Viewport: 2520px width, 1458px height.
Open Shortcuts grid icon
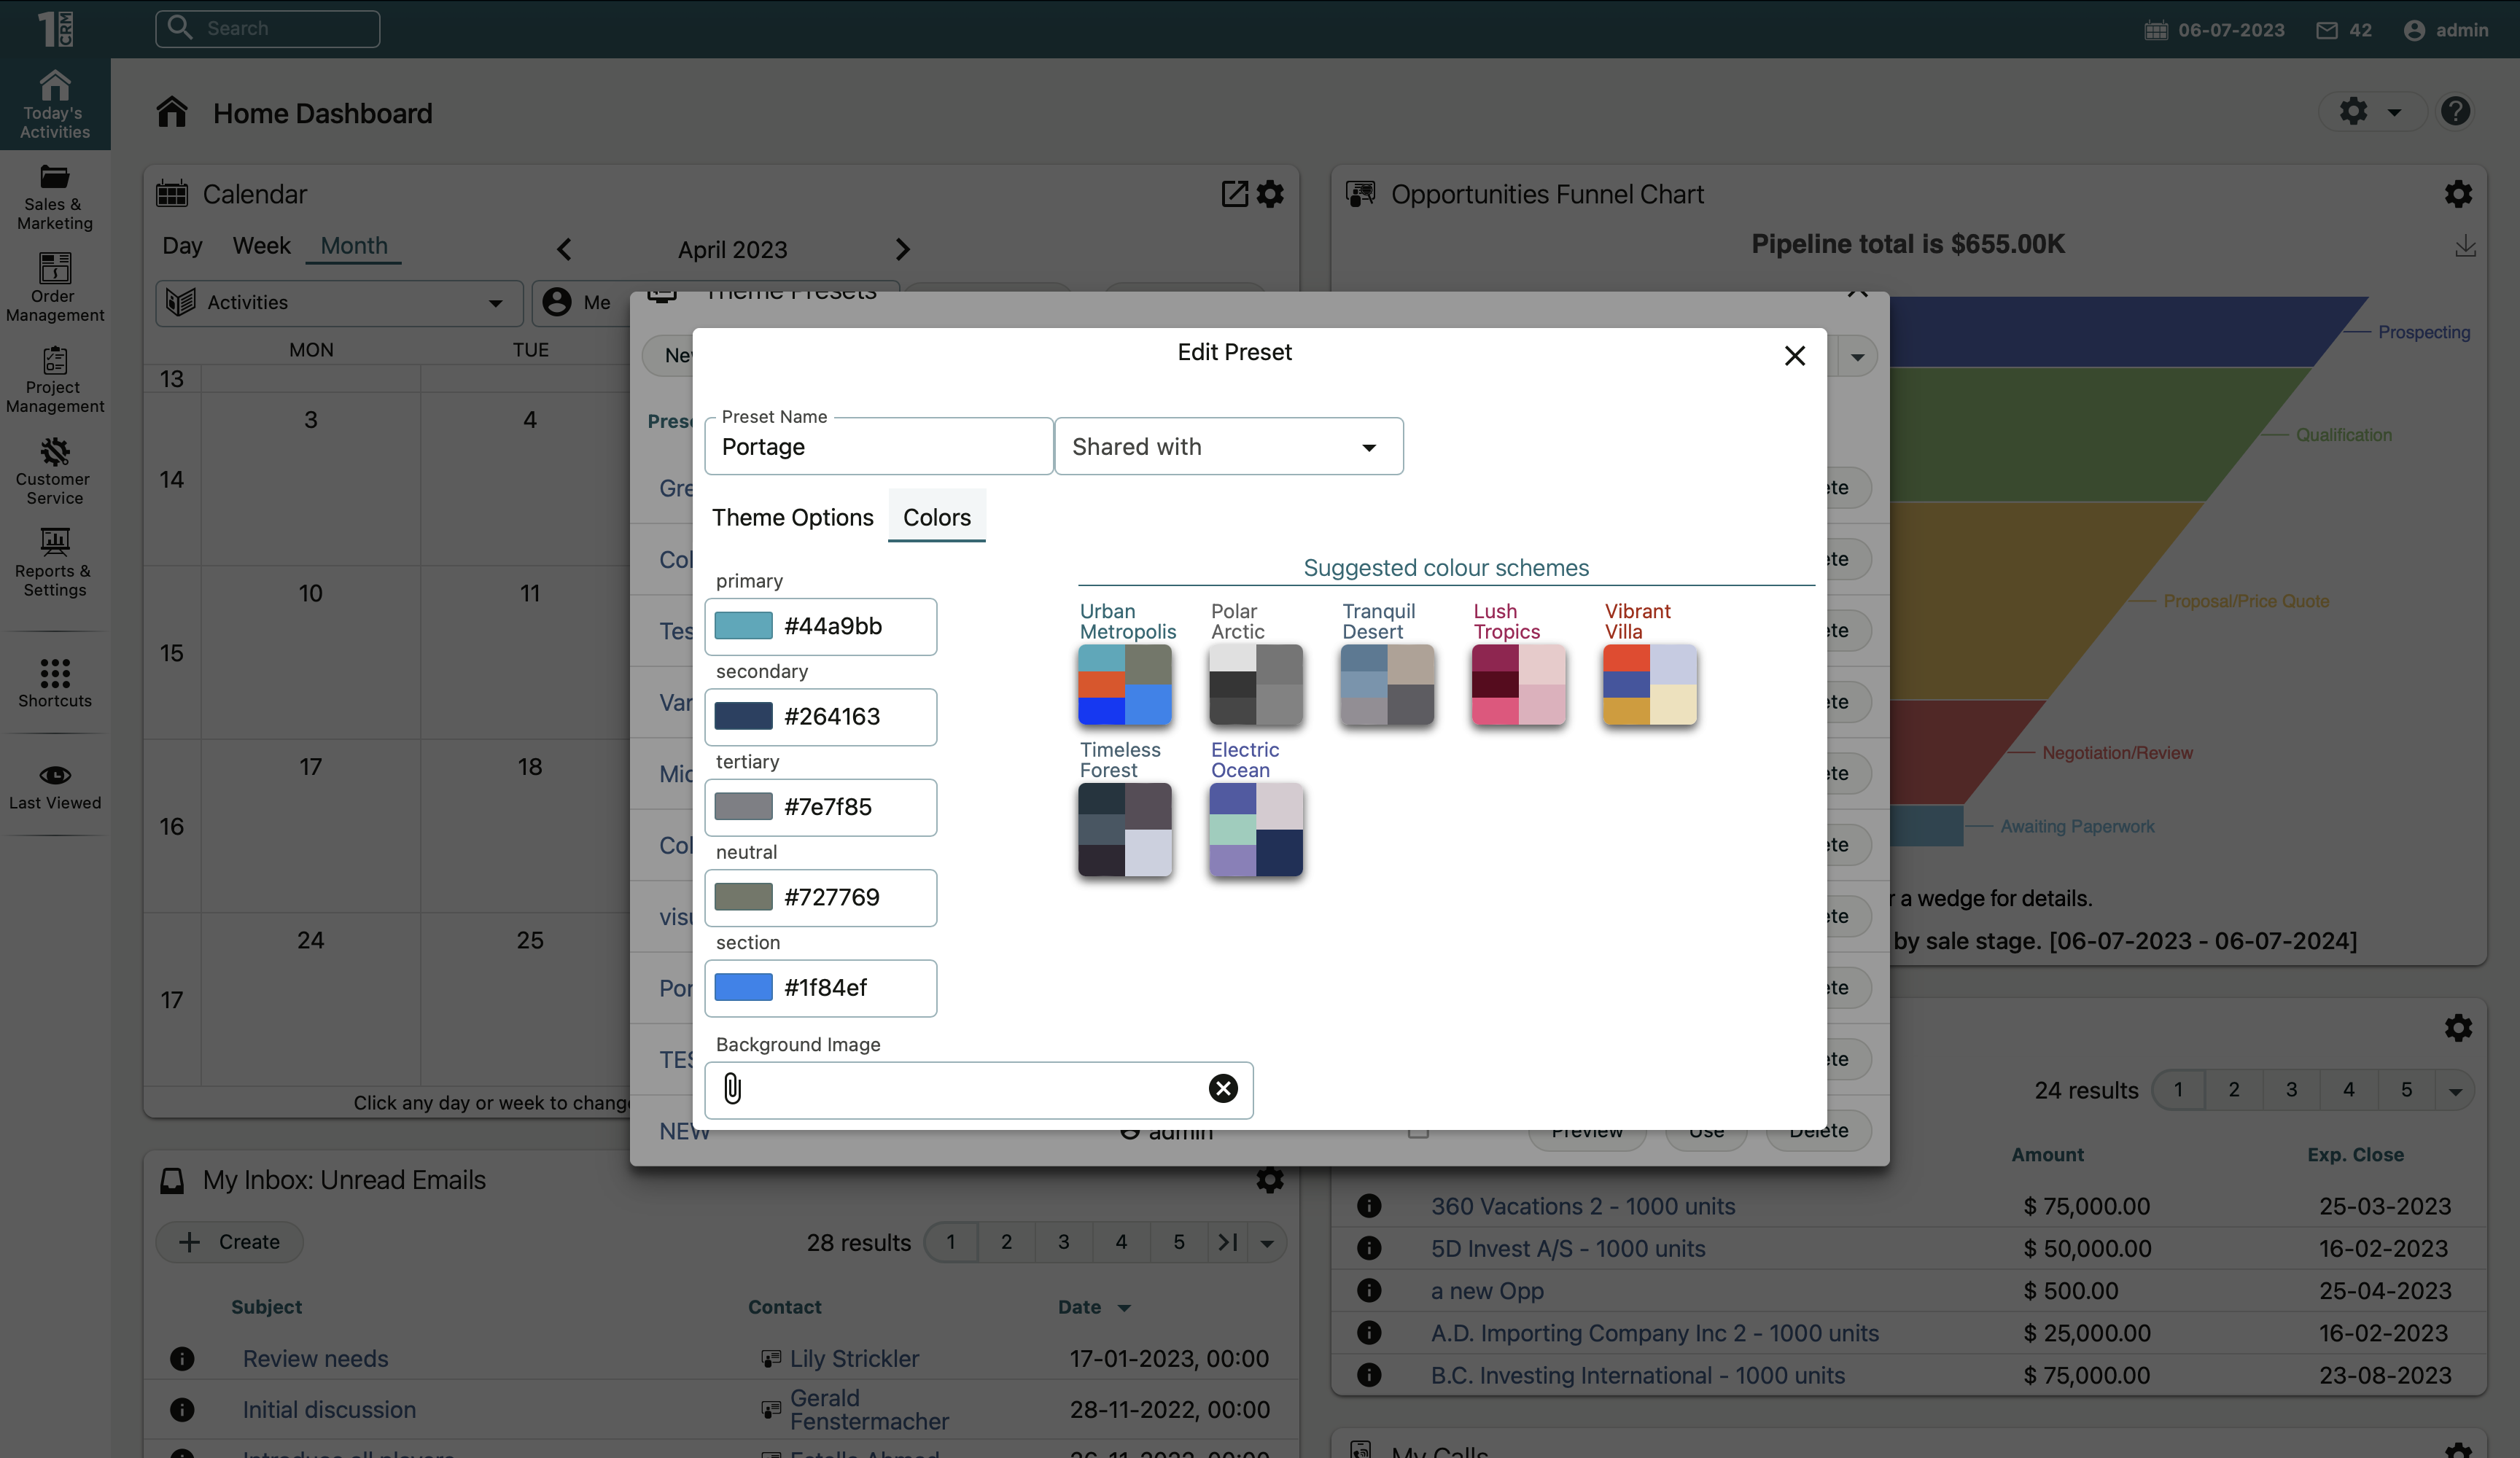point(55,682)
